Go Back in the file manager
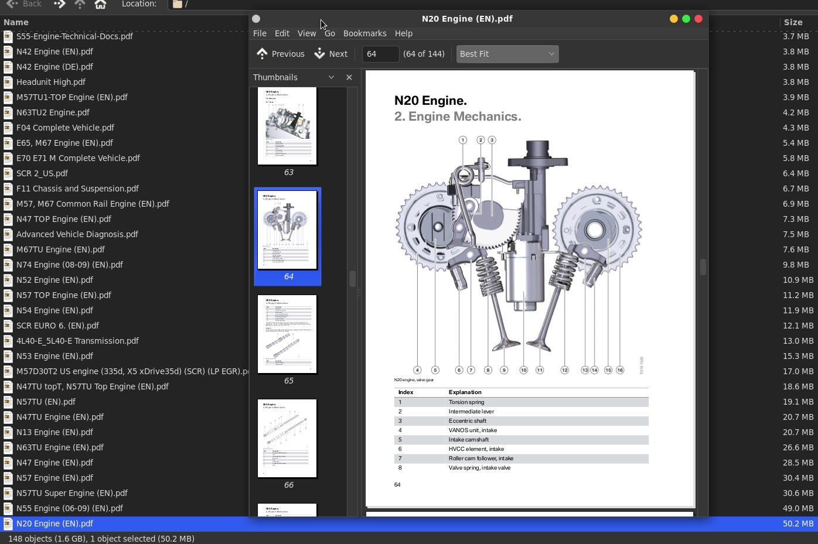 (x=24, y=4)
